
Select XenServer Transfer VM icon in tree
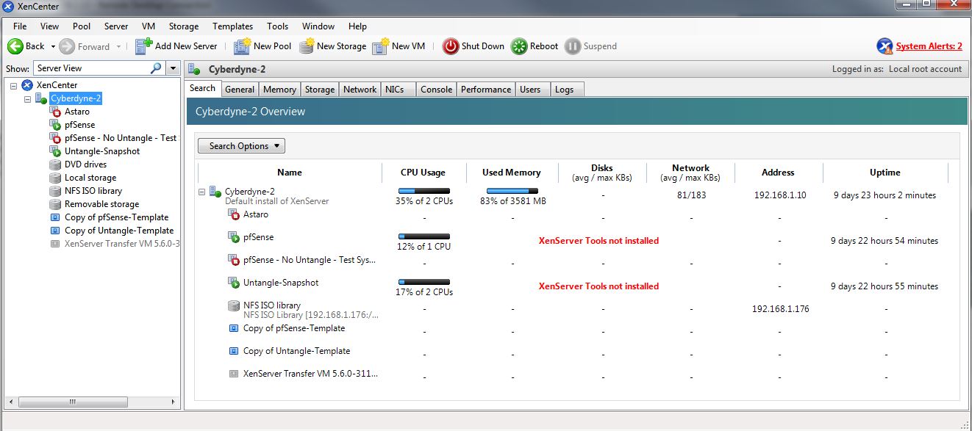[x=55, y=244]
